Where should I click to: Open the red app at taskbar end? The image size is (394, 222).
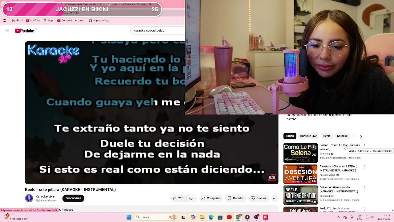point(265,217)
